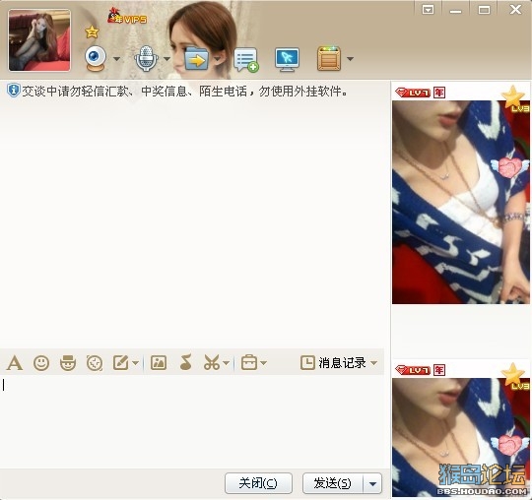Open remote desktop assistance icon
Image resolution: width=532 pixels, height=500 pixels.
(x=287, y=60)
